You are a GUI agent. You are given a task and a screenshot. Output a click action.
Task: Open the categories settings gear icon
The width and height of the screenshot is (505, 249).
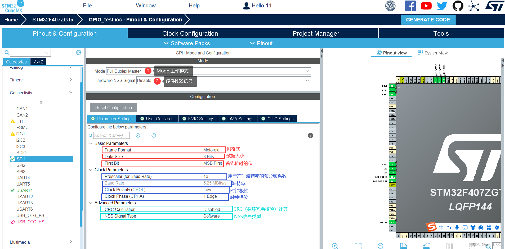pyautogui.click(x=79, y=52)
